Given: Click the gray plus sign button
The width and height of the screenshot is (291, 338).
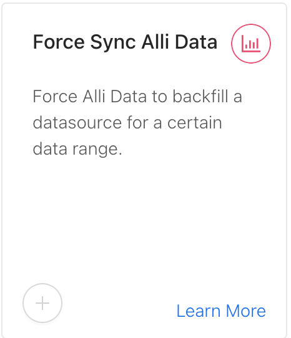Looking at the screenshot, I should coord(42,303).
